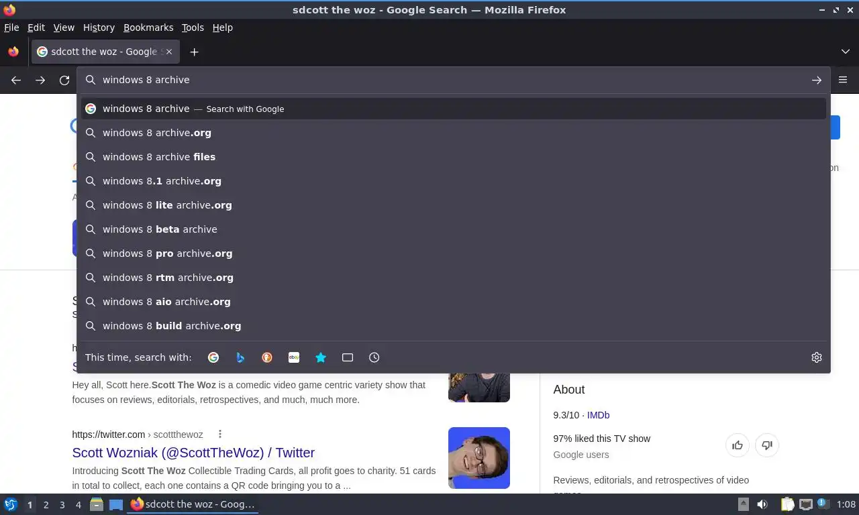
Task: Open a new tab with plus button
Action: click(194, 52)
